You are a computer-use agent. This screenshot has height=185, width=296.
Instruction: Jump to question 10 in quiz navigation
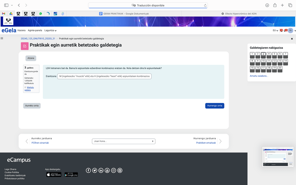tap(263, 62)
